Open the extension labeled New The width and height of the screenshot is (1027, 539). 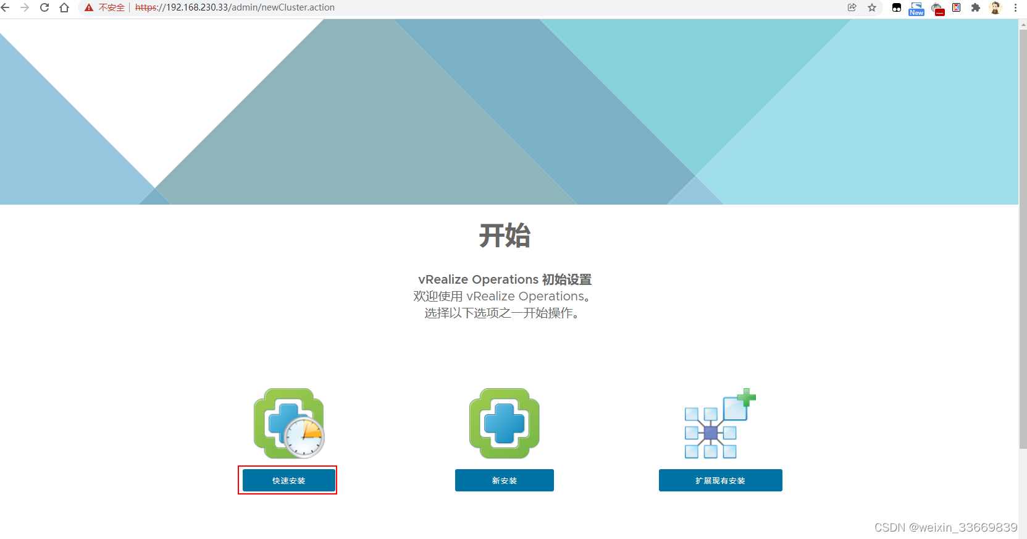916,9
